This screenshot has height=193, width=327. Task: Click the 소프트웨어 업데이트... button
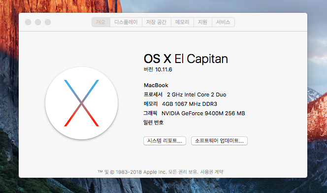[x=219, y=141]
